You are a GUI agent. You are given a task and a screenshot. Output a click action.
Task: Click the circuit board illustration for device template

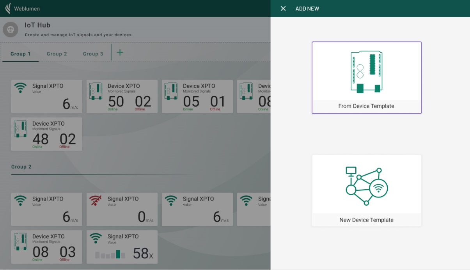pyautogui.click(x=366, y=72)
